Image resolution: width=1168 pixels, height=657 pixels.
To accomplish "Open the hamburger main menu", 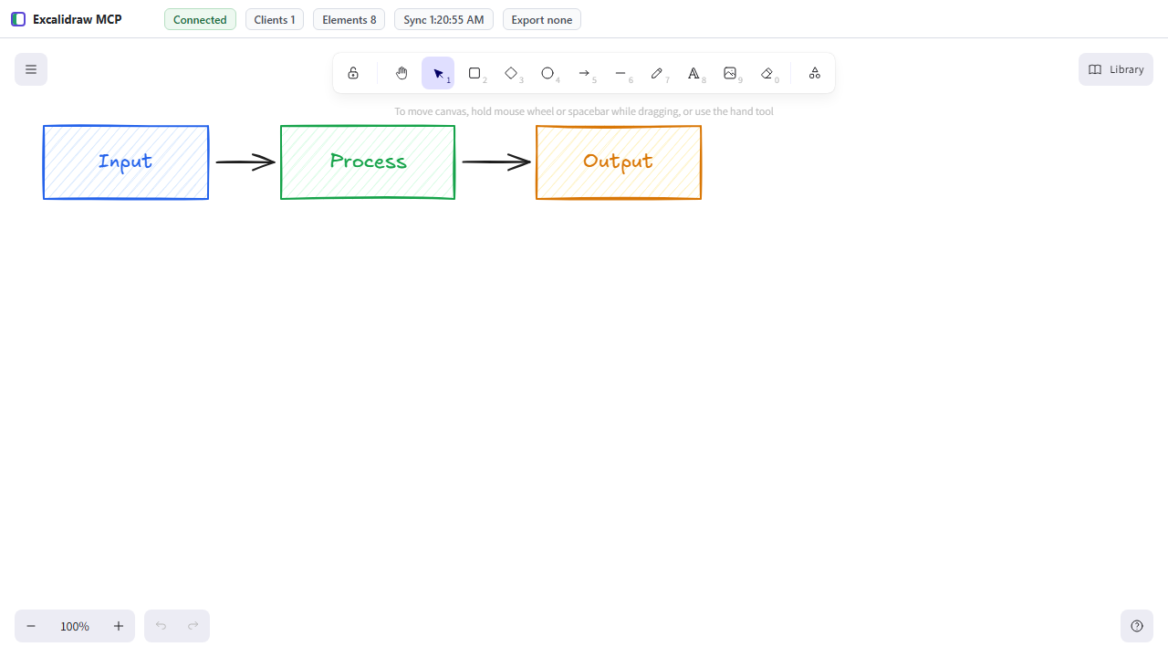I will coord(31,69).
